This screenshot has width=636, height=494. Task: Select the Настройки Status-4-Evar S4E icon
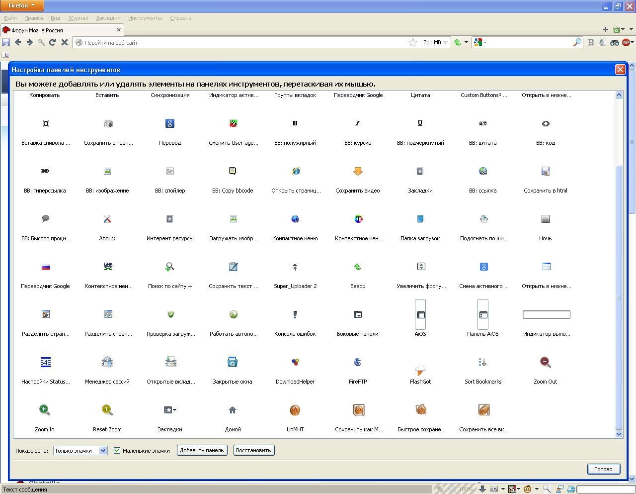coord(45,362)
